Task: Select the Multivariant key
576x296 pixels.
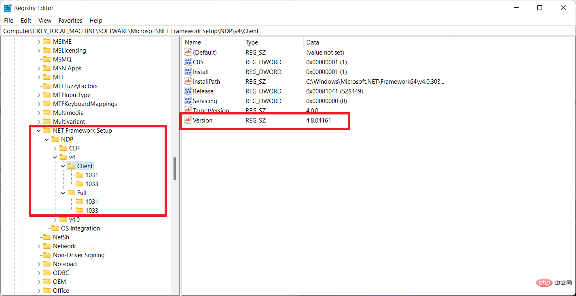Action: [69, 121]
